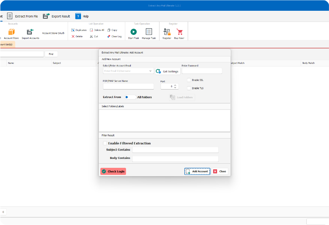Click the Check Login button
This screenshot has height=225, width=329.
coord(113,172)
